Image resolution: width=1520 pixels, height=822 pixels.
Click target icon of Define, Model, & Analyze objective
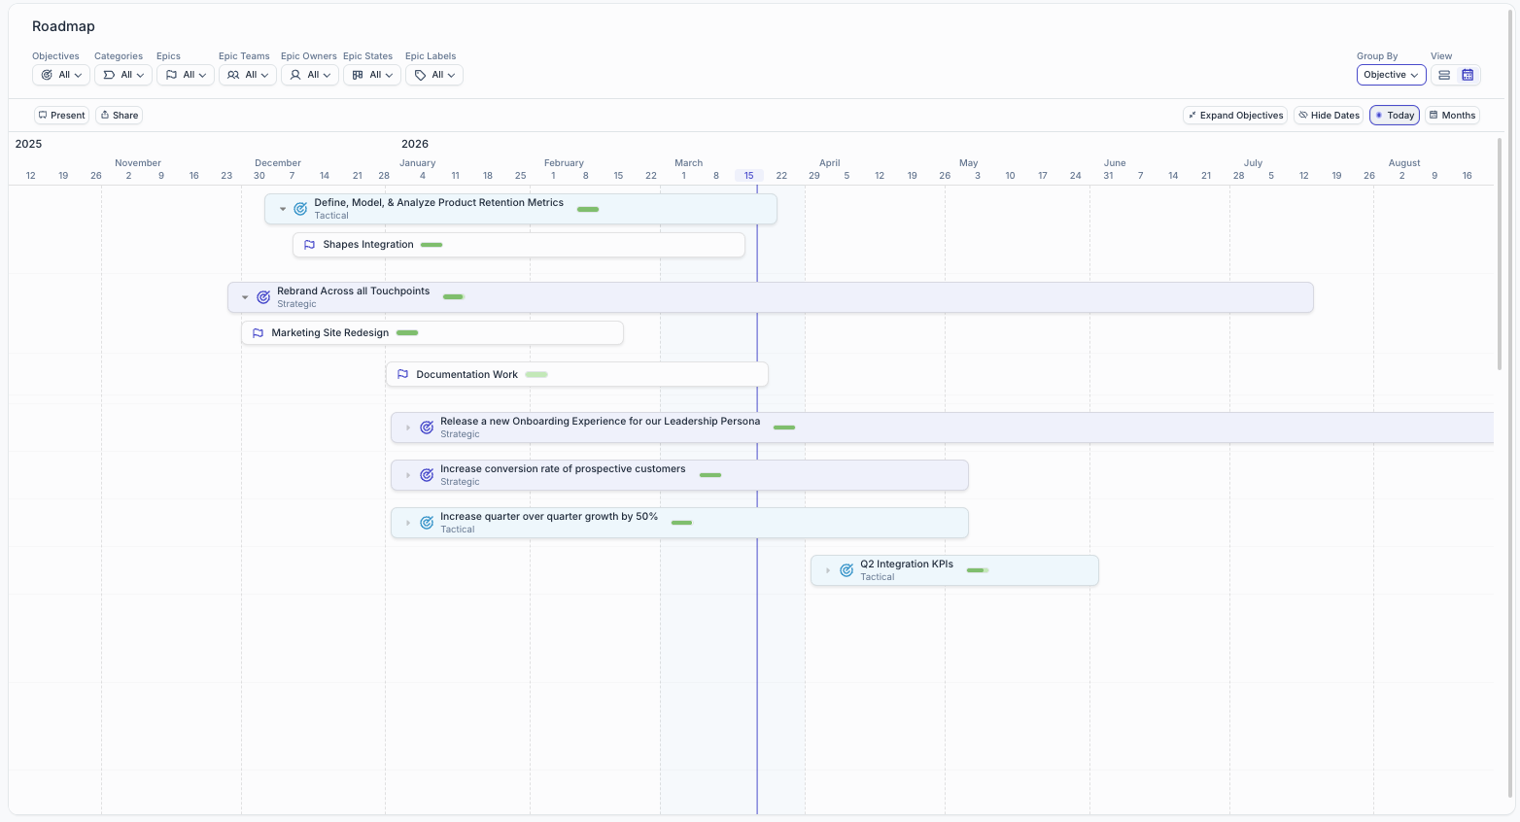coord(300,209)
